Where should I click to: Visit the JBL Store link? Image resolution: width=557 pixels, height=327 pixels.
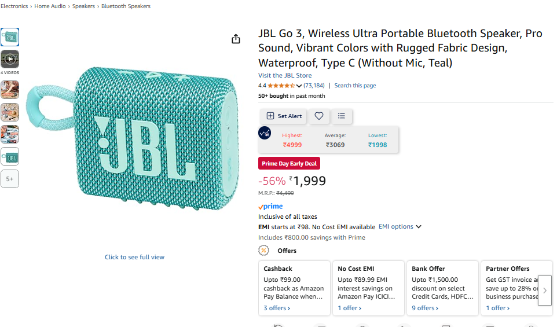pos(285,75)
